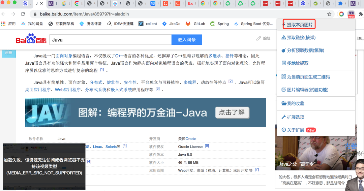The height and width of the screenshot is (191, 364).
Task: Switch to the 知 (Zhihu) browser tab
Action: point(153,3)
